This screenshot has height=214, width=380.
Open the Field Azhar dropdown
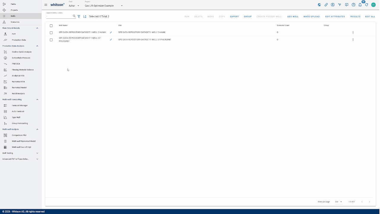click(x=74, y=6)
